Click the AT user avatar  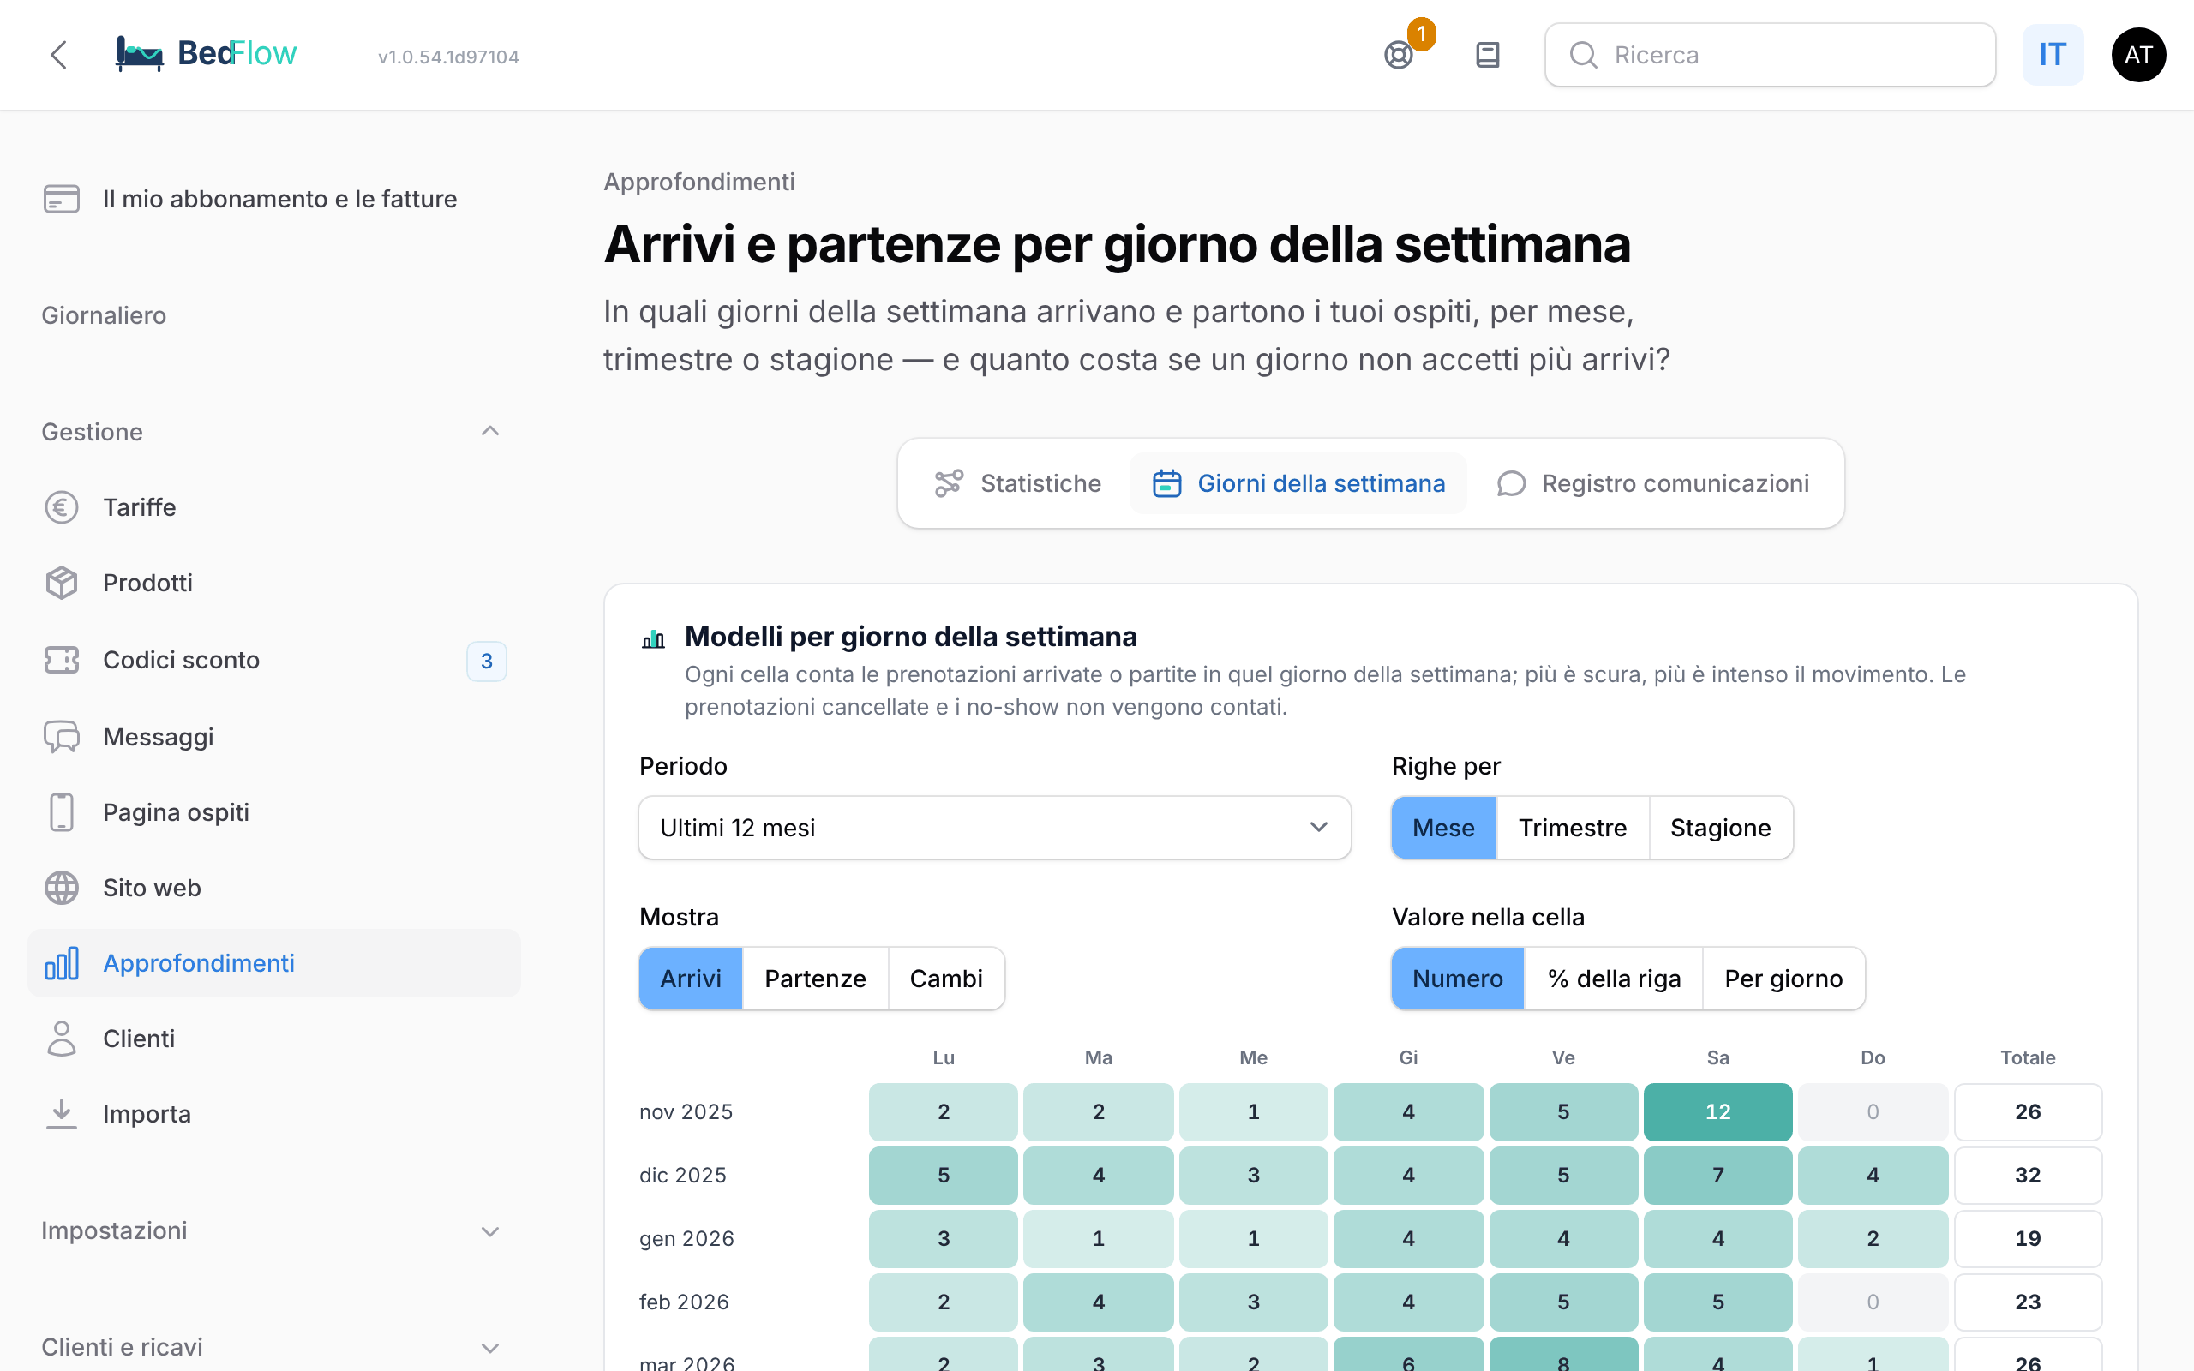click(2138, 54)
